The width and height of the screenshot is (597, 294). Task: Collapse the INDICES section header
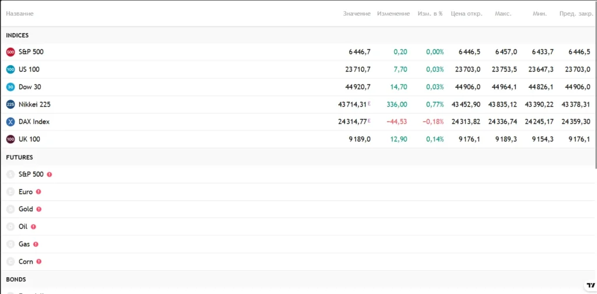[x=17, y=36]
